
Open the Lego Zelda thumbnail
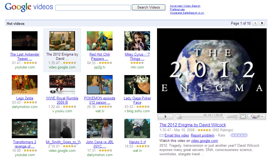coord(25,85)
